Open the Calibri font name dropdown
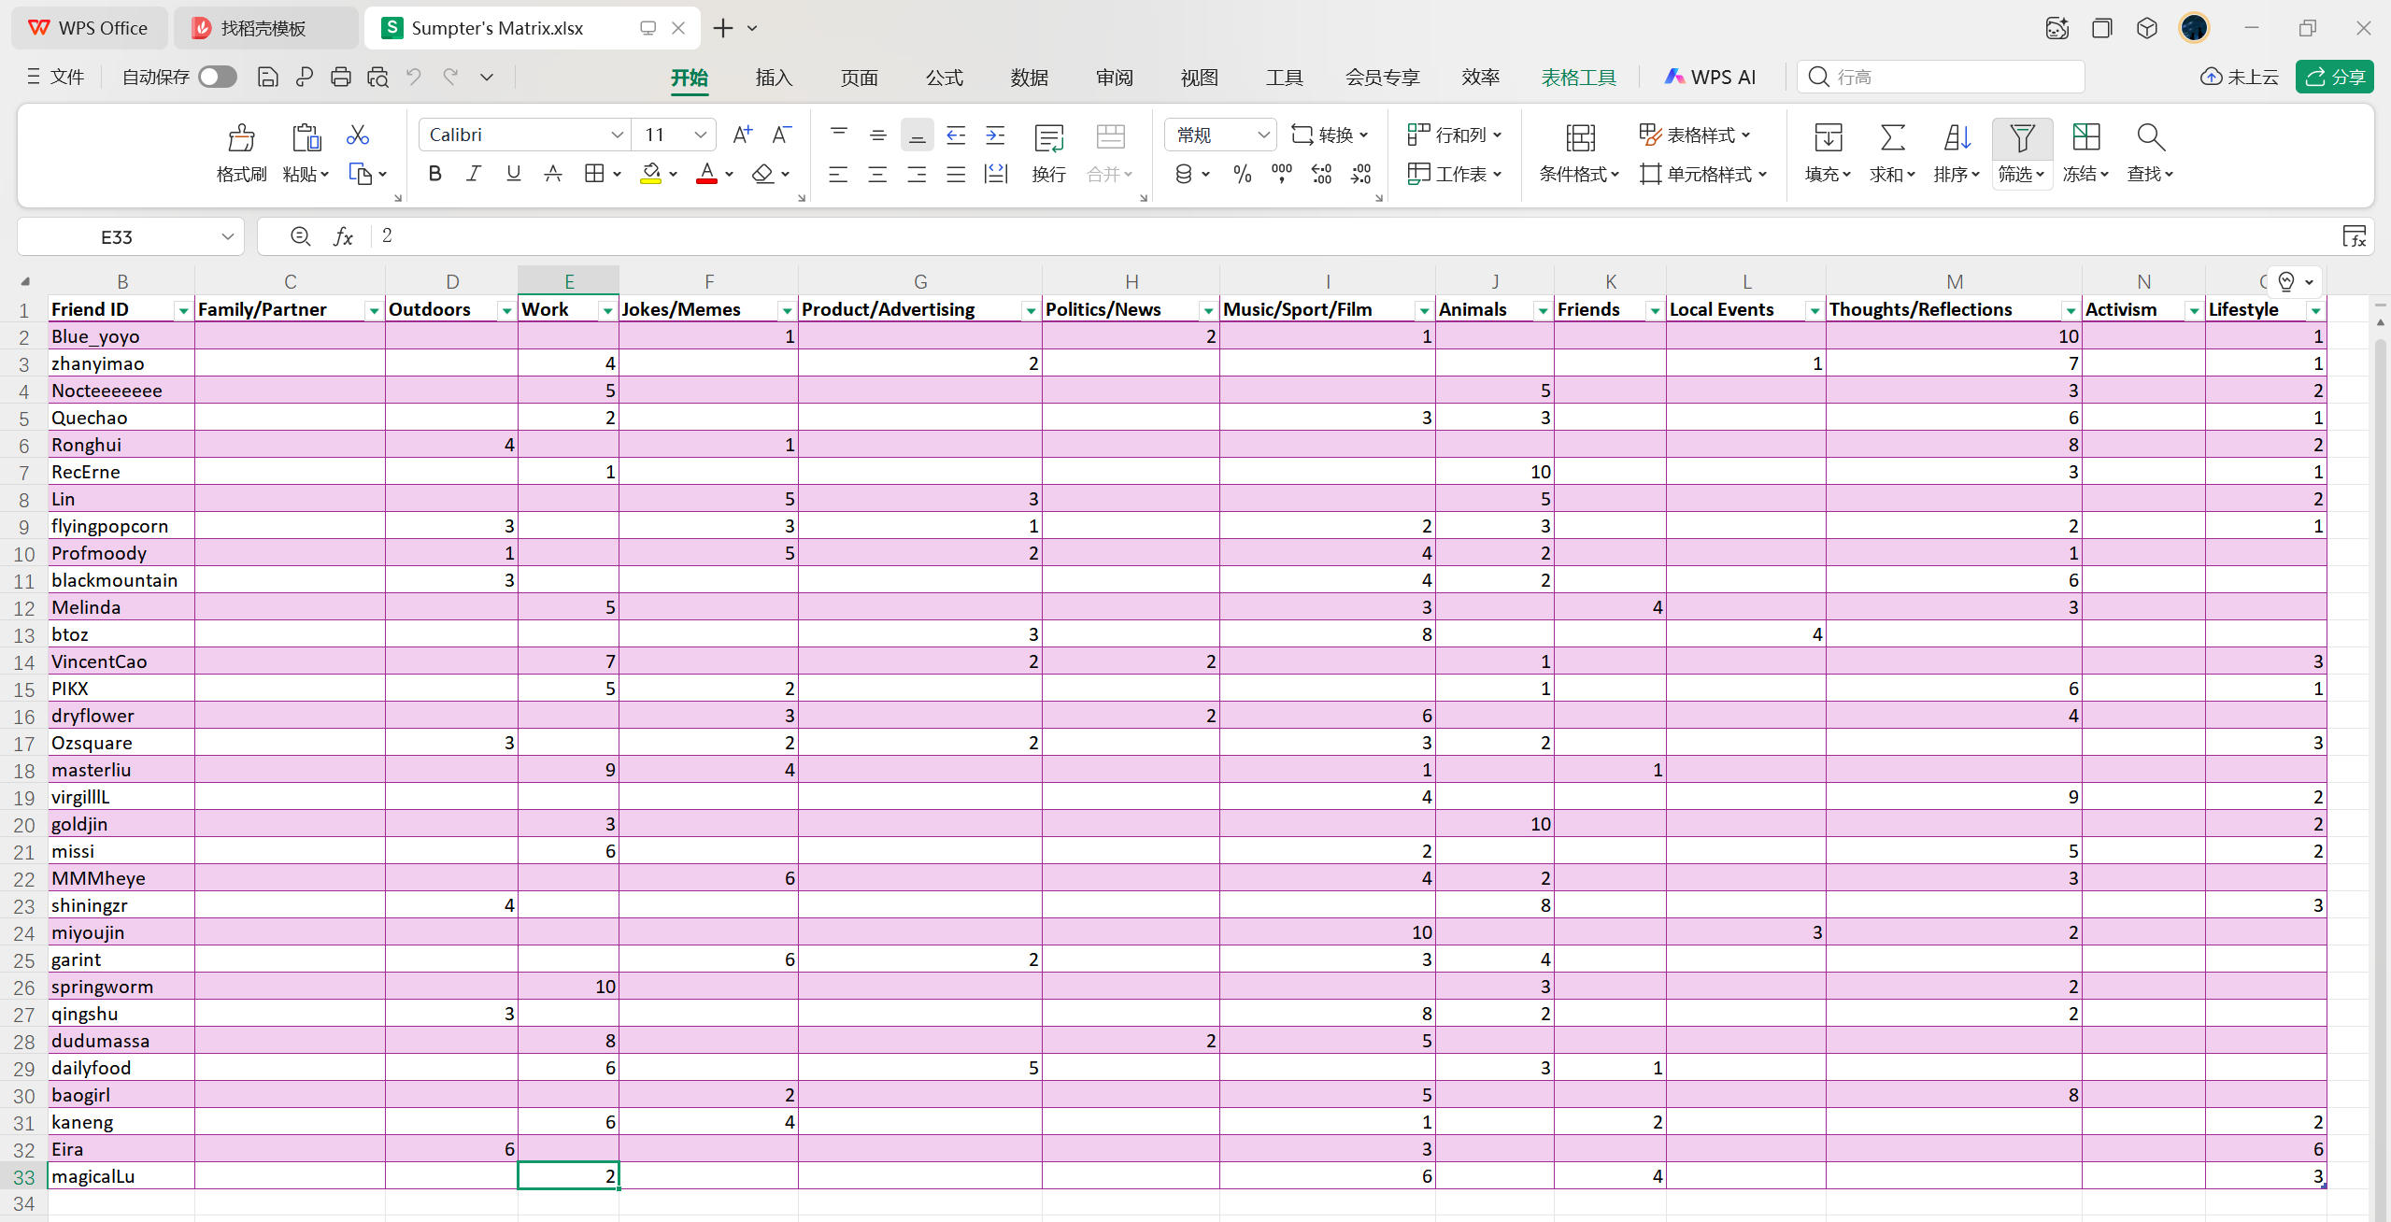This screenshot has width=2391, height=1222. (617, 135)
